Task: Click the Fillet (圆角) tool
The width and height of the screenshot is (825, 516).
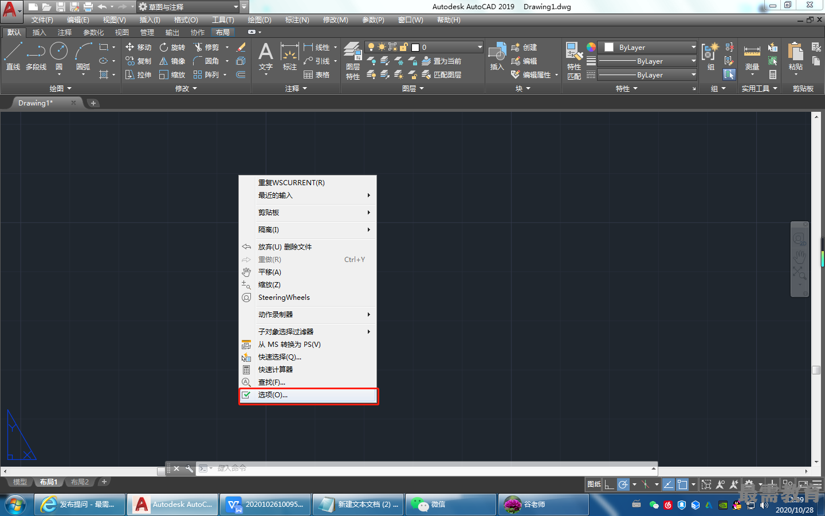Action: click(x=207, y=61)
